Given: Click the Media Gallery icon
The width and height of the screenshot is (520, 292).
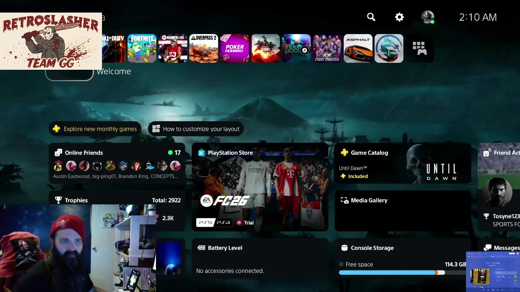Looking at the screenshot, I should tap(344, 200).
